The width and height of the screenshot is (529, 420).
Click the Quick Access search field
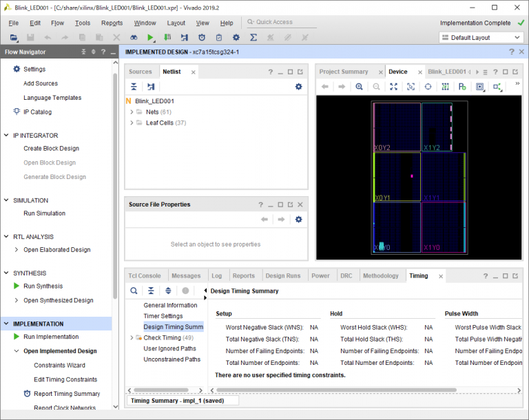[x=284, y=22]
